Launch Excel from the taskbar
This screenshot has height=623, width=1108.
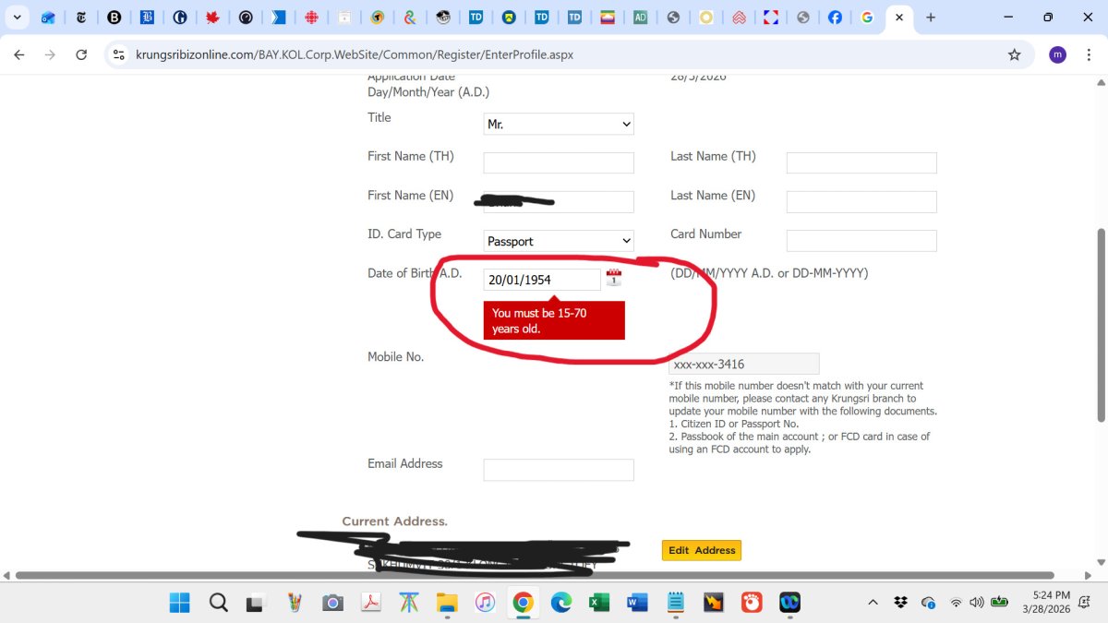coord(599,603)
